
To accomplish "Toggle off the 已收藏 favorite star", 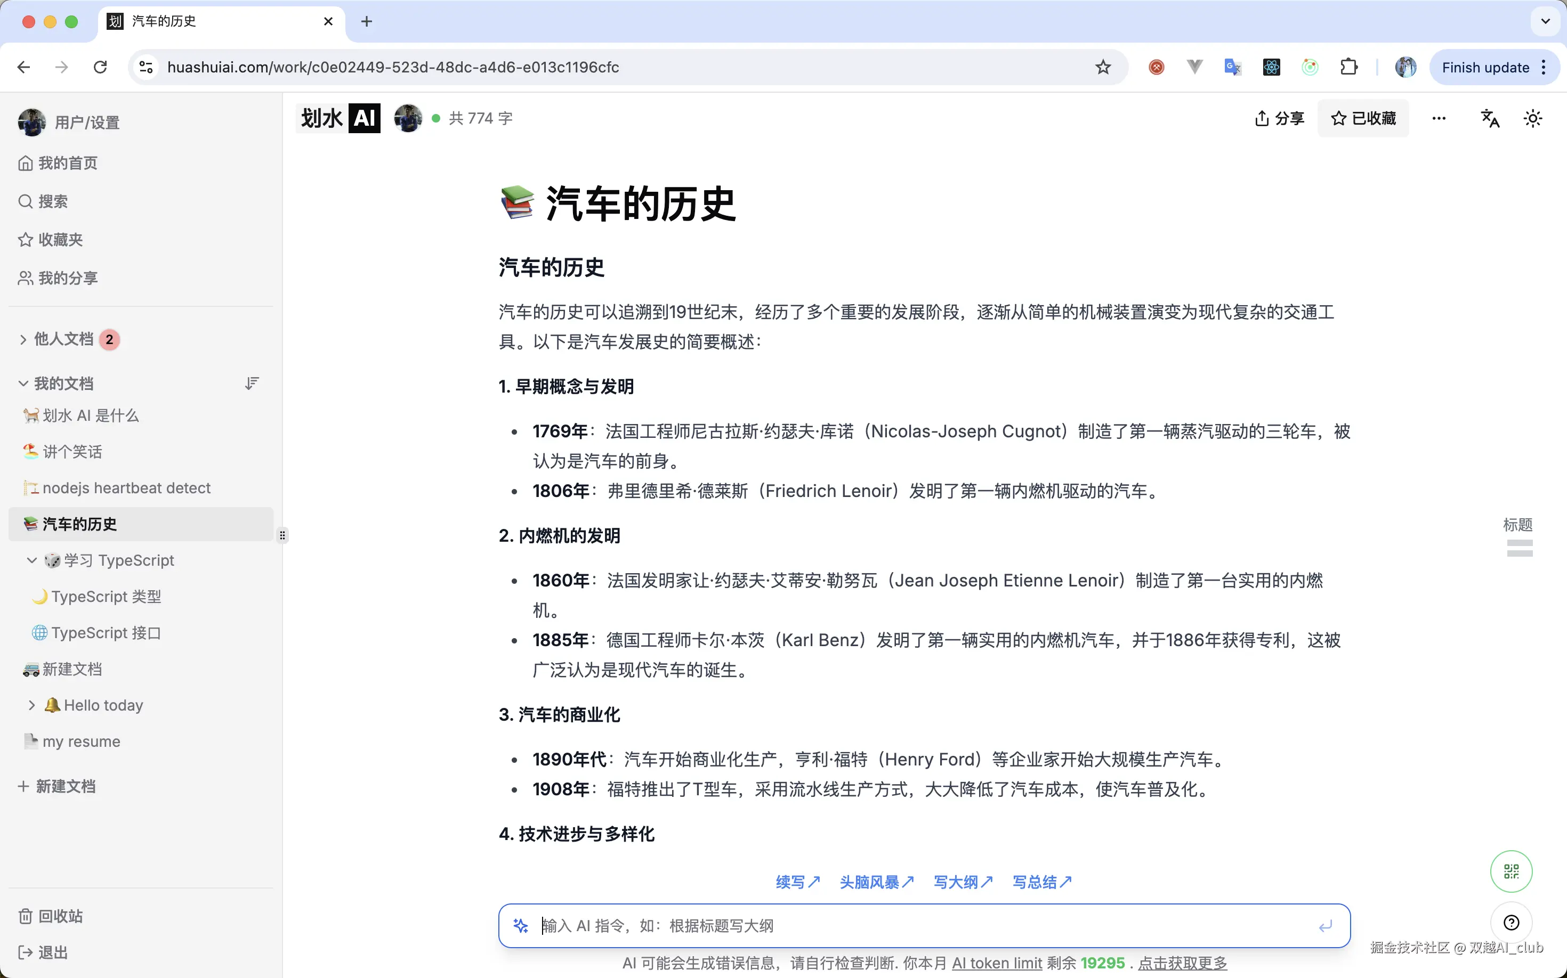I will pos(1338,118).
